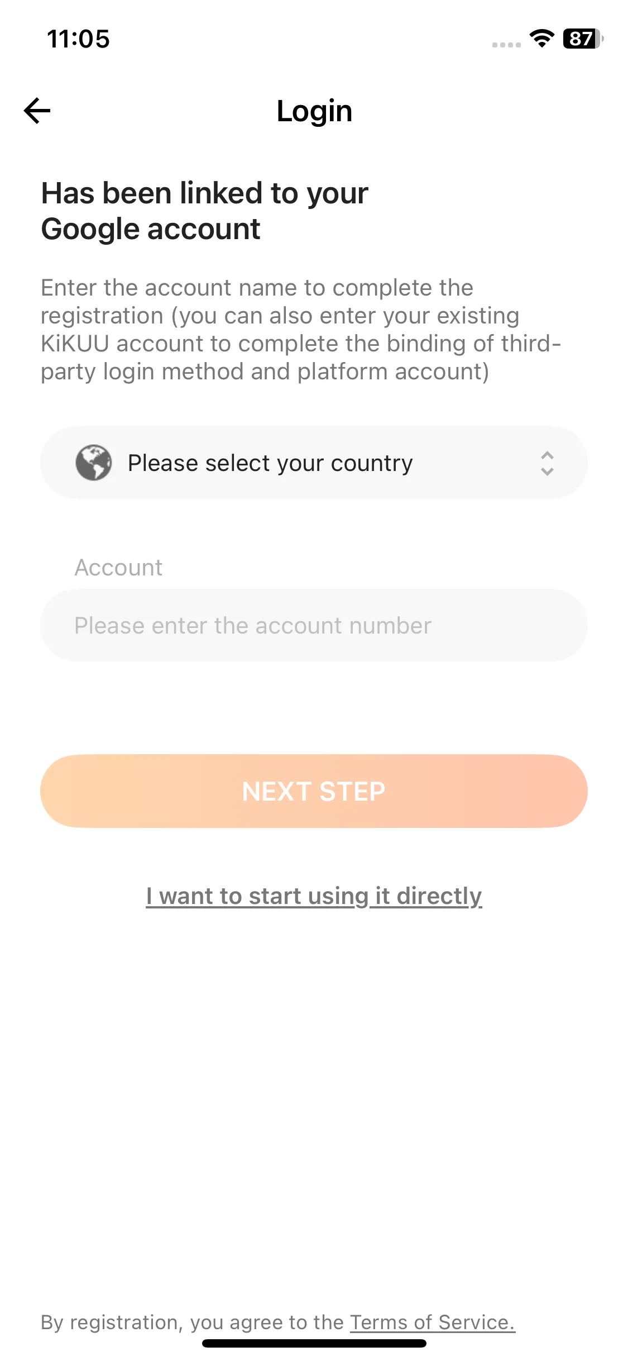Tap the "Enter the account name" instruction line

(x=257, y=288)
